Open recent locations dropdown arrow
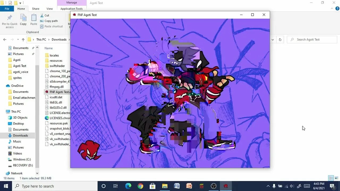This screenshot has width=340, height=191. [18, 40]
